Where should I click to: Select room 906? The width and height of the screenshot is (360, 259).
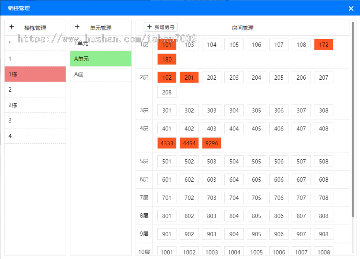pyautogui.click(x=279, y=234)
